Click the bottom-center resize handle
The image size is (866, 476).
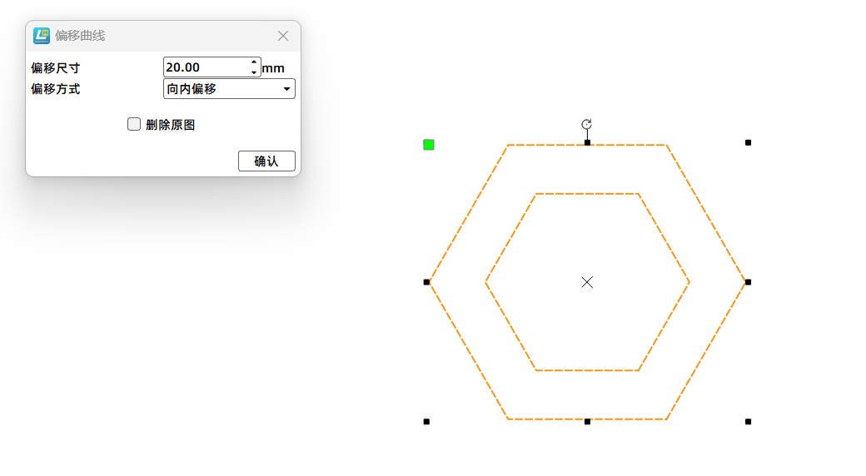pos(587,422)
